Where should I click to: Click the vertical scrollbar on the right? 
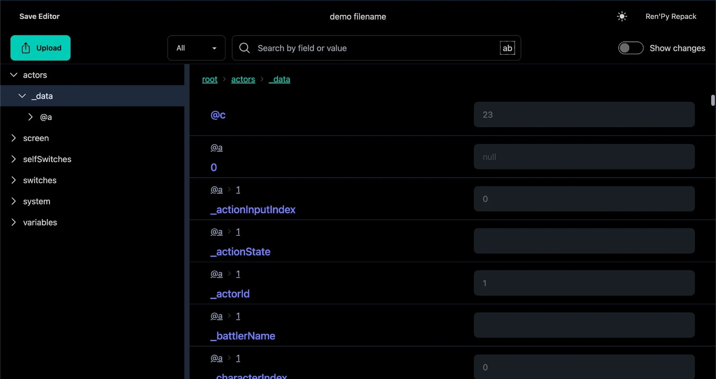point(713,100)
